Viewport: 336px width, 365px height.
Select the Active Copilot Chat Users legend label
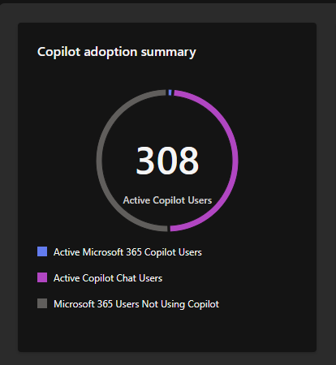coord(108,278)
